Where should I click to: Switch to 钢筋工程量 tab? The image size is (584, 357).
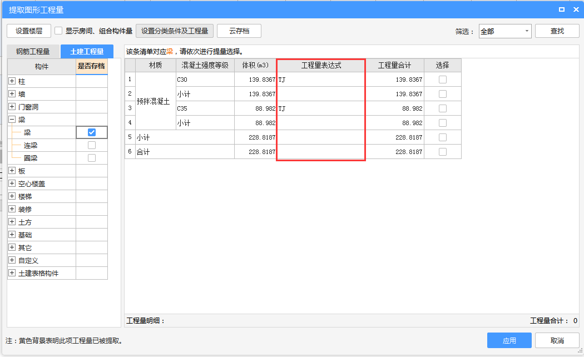[33, 52]
